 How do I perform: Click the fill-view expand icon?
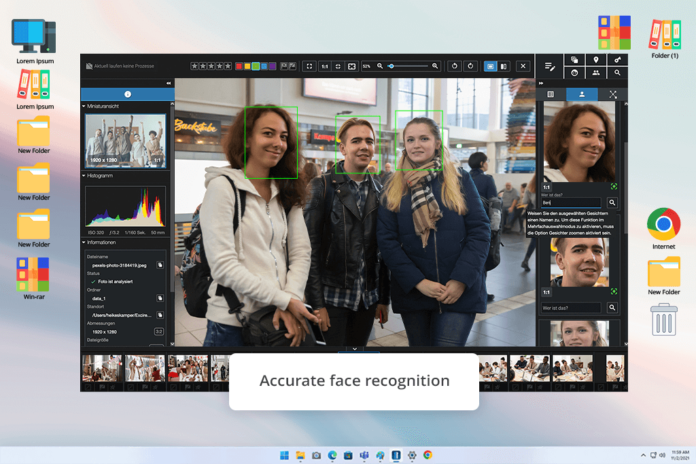point(351,66)
